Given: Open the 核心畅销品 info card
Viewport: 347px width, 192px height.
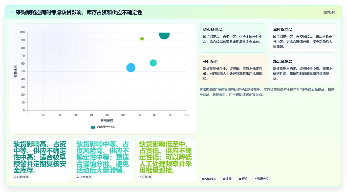Looking at the screenshot, I should (x=233, y=38).
